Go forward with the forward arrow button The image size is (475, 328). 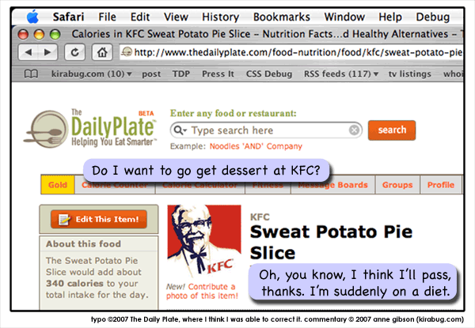(x=47, y=52)
